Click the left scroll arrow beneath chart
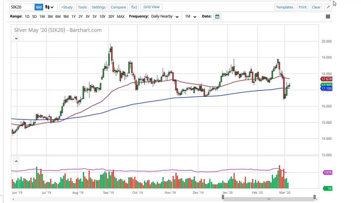The image size is (361, 203). tap(13, 199)
